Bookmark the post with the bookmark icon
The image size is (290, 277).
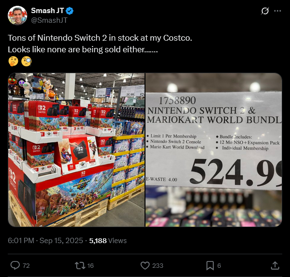click(x=210, y=265)
